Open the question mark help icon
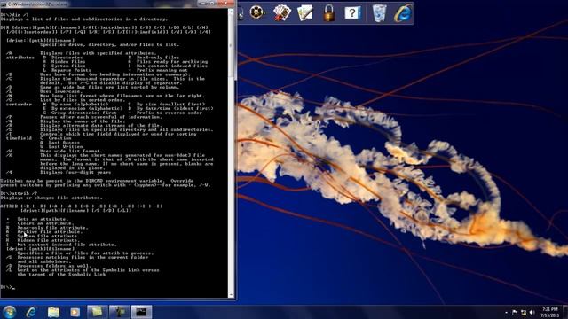 click(x=352, y=13)
